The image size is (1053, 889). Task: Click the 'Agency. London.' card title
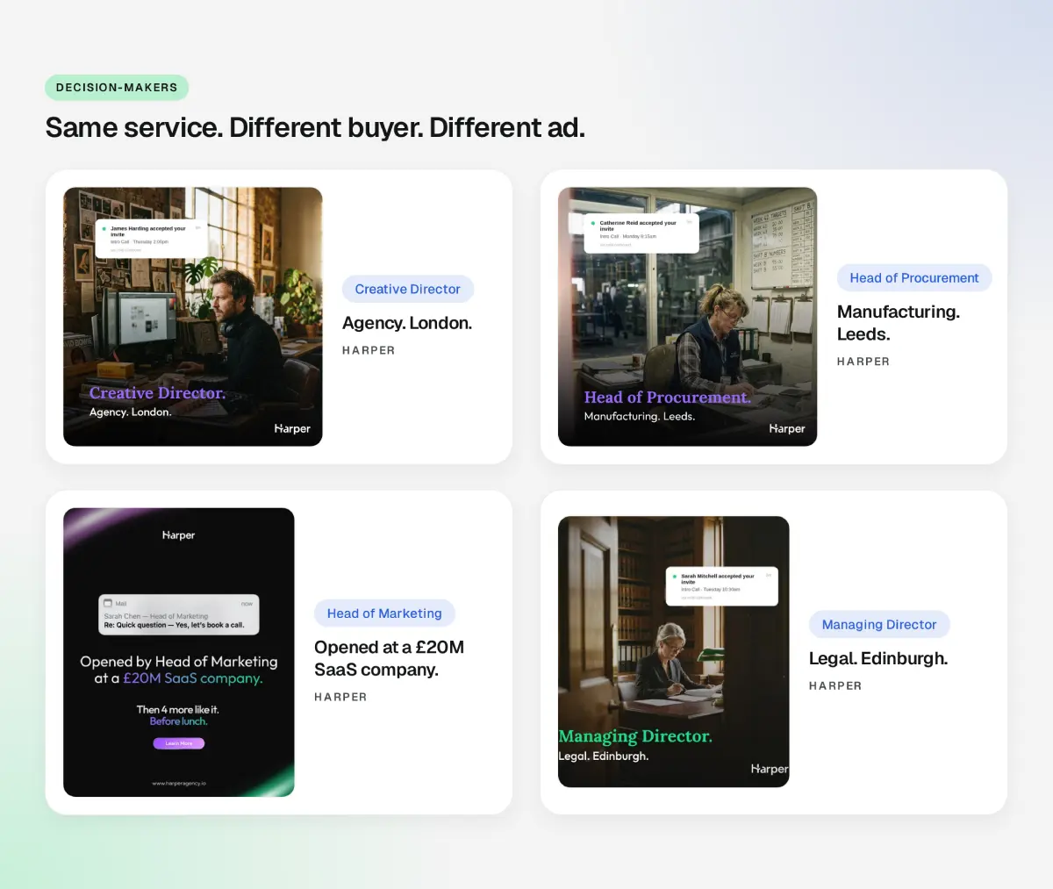point(407,323)
